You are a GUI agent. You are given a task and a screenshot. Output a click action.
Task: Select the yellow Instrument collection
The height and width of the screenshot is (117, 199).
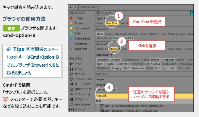(80, 28)
